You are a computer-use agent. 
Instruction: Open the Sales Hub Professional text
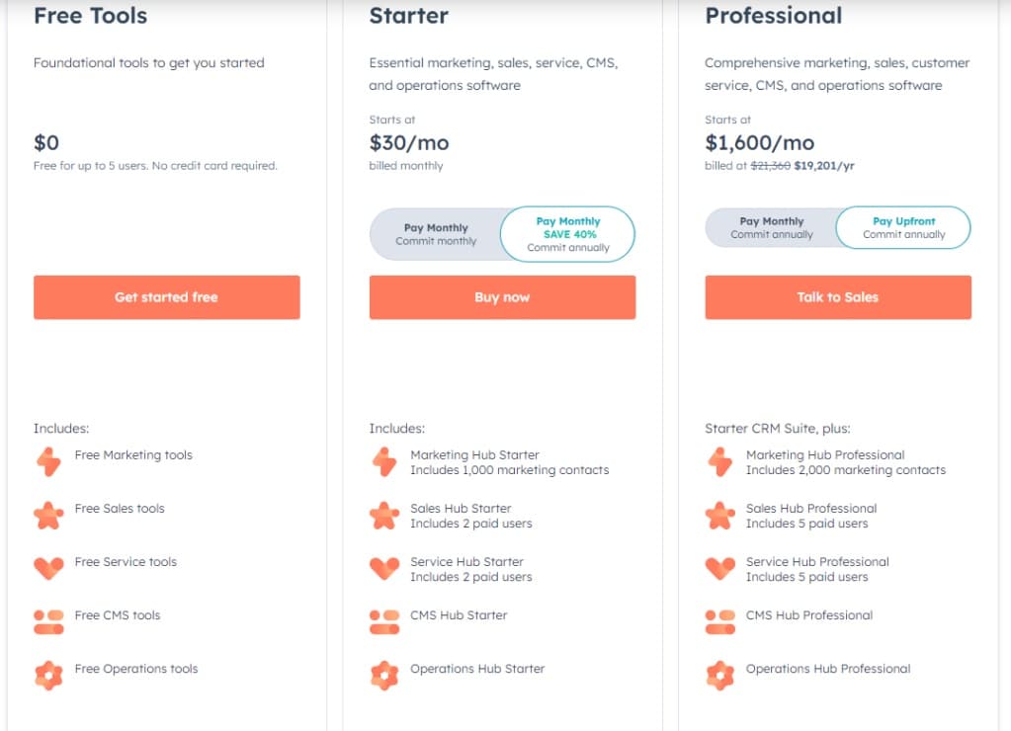pyautogui.click(x=811, y=509)
